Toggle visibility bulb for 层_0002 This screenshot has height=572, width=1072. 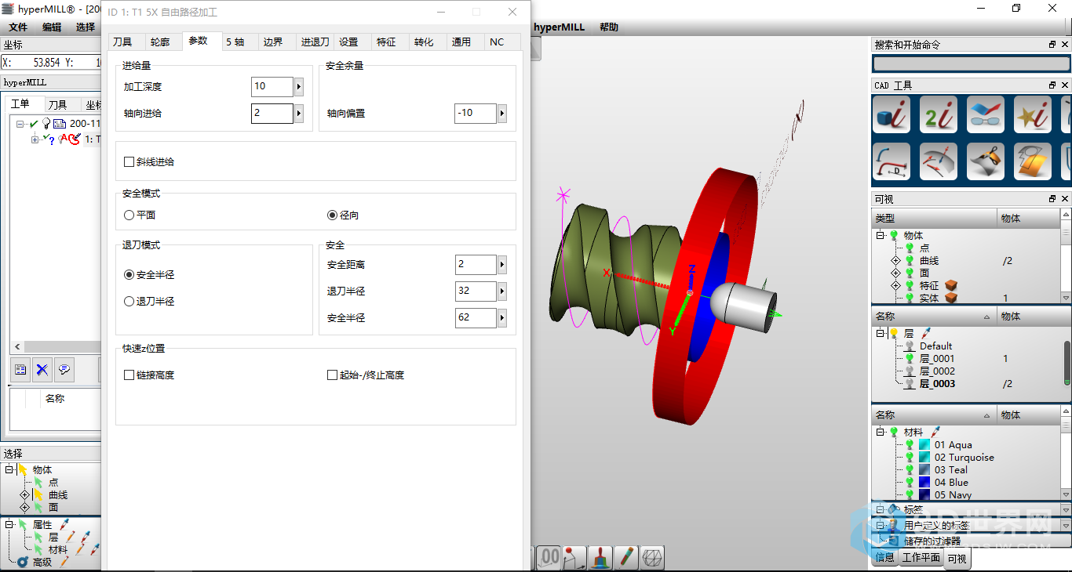pos(910,371)
